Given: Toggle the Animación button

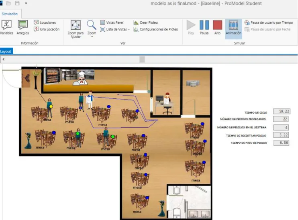Looking at the screenshot, I should (233, 29).
